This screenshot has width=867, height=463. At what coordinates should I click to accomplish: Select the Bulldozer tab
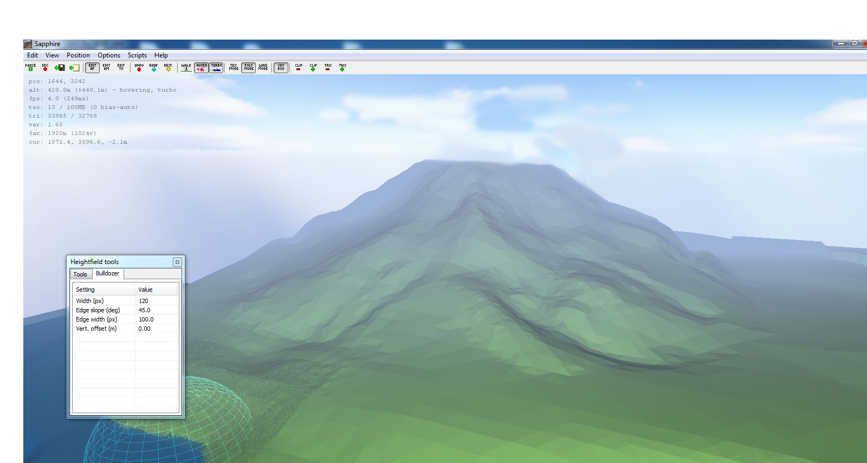[x=108, y=273]
